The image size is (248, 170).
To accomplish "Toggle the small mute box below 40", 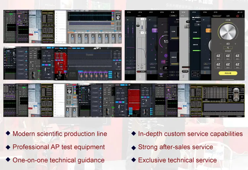I will (227, 48).
